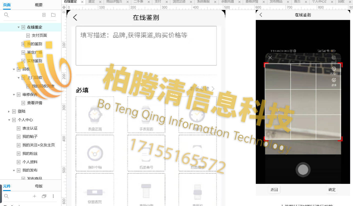This screenshot has width=353, height=206.
Task: Select the 后盖串号 photo slot
Action: coord(146,153)
